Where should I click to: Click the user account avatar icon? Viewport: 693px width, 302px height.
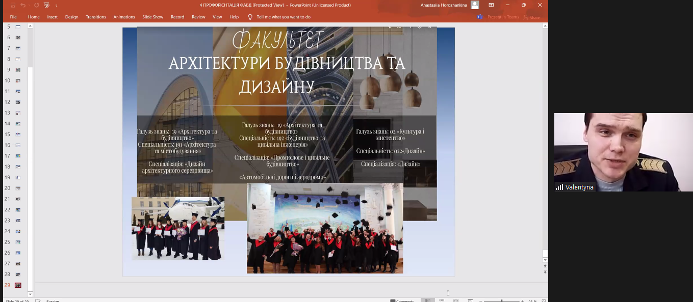click(475, 5)
